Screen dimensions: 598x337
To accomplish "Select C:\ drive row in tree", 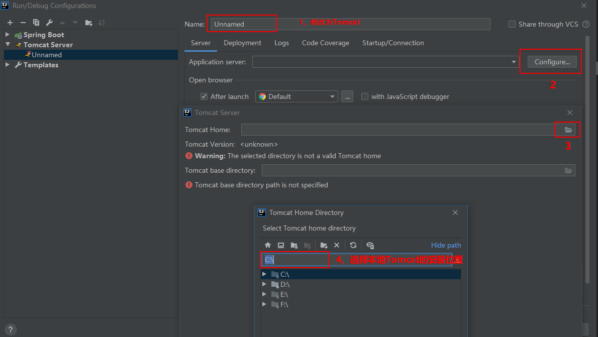I will pyautogui.click(x=361, y=274).
